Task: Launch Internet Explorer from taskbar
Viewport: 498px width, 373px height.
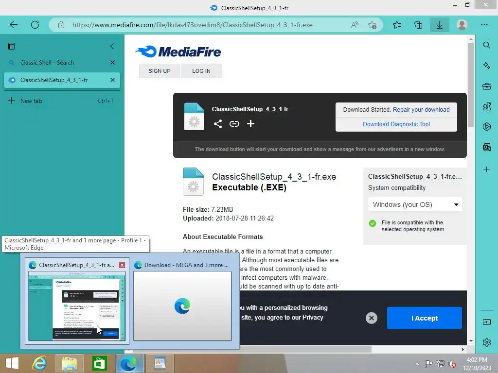Action: [39, 363]
